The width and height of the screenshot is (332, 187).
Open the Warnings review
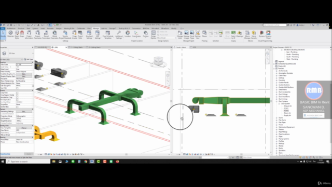(x=240, y=34)
